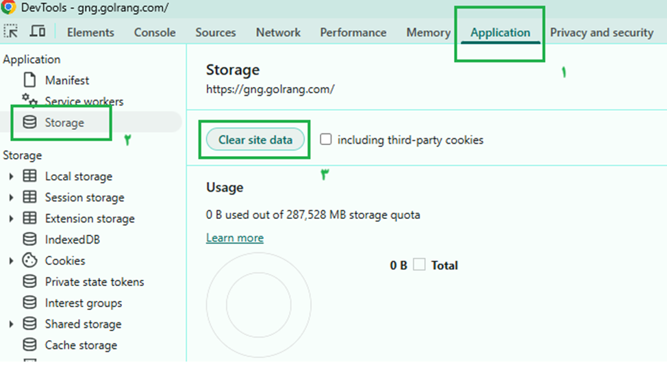This screenshot has height=375, width=667.
Task: Open the Learn more link
Action: 235,237
